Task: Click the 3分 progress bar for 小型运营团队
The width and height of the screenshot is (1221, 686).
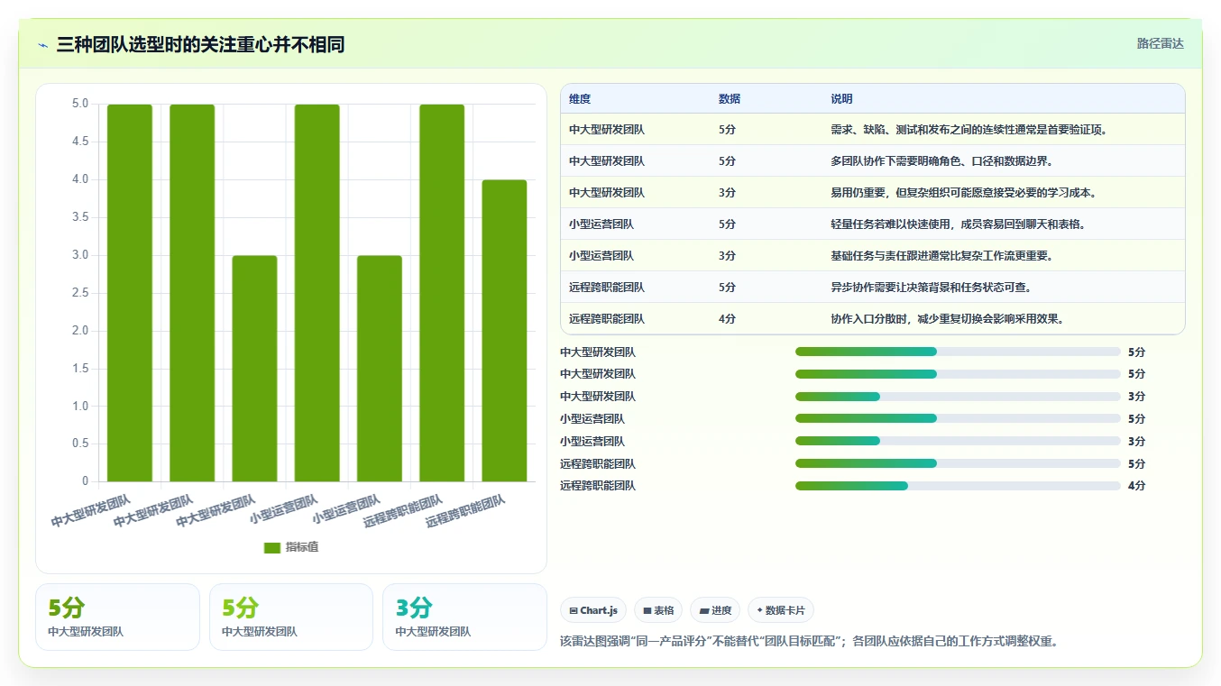Action: 958,441
